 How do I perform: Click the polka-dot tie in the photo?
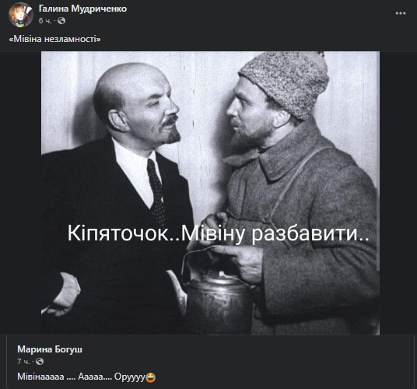[156, 190]
